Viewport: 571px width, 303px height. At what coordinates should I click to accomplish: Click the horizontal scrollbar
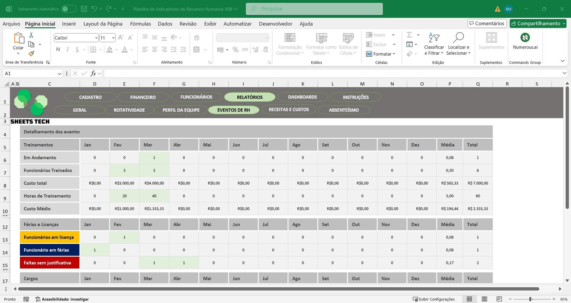pyautogui.click(x=278, y=289)
